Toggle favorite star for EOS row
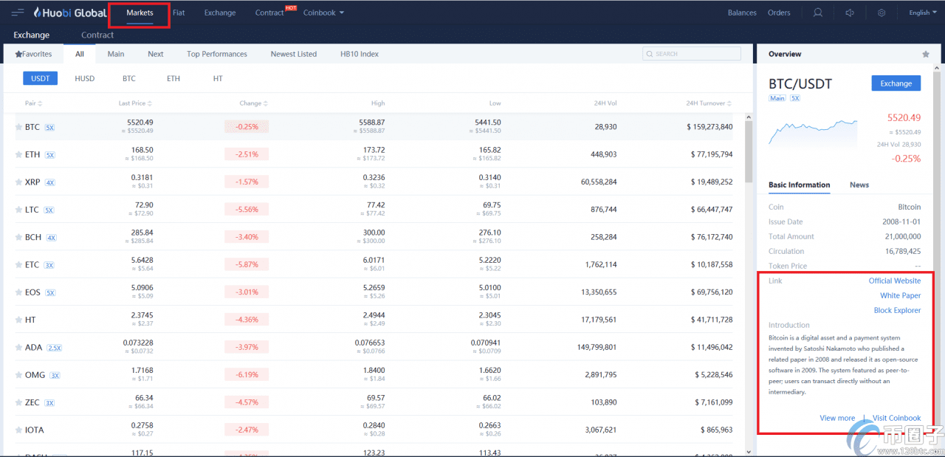This screenshot has height=457, width=945. [18, 292]
